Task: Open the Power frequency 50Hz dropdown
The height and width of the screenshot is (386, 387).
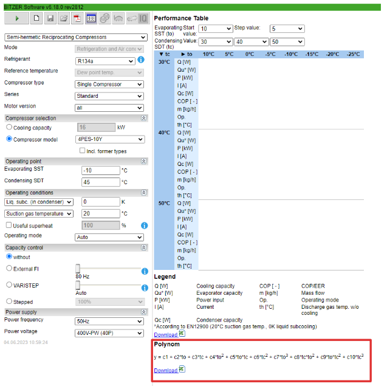Action: click(109, 322)
